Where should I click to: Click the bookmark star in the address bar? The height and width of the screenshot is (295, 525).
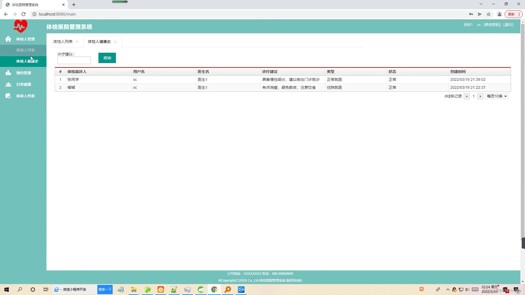pos(489,14)
